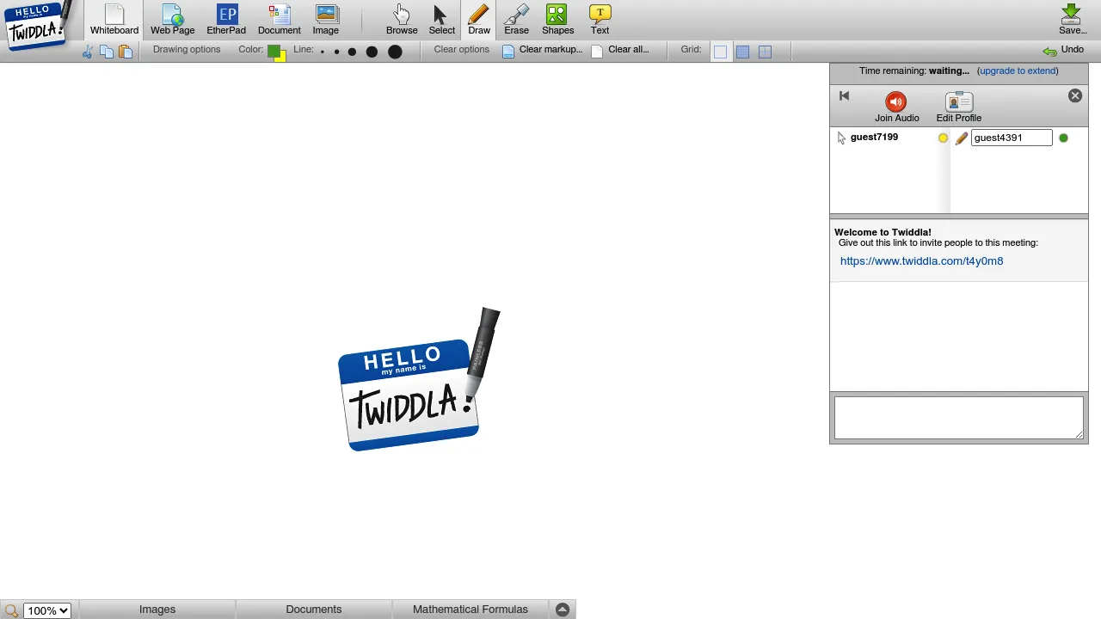Viewport: 1101px width, 619px height.
Task: Turn off grid with blank grid option
Action: (x=720, y=52)
